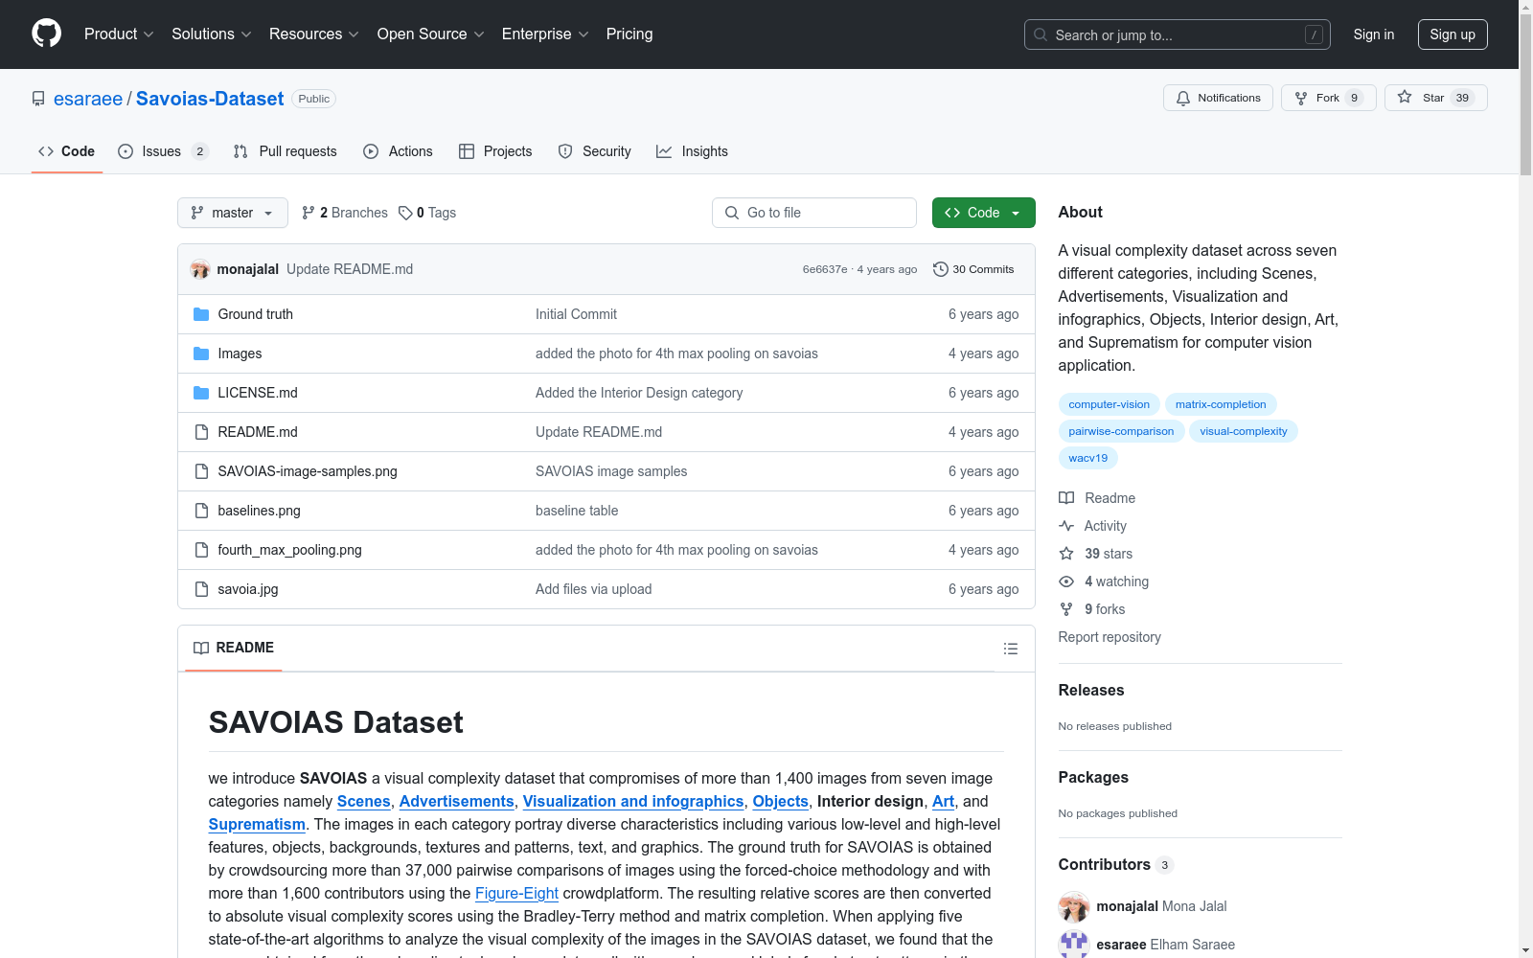
Task: Click the Advertisements link in README
Action: point(456,801)
